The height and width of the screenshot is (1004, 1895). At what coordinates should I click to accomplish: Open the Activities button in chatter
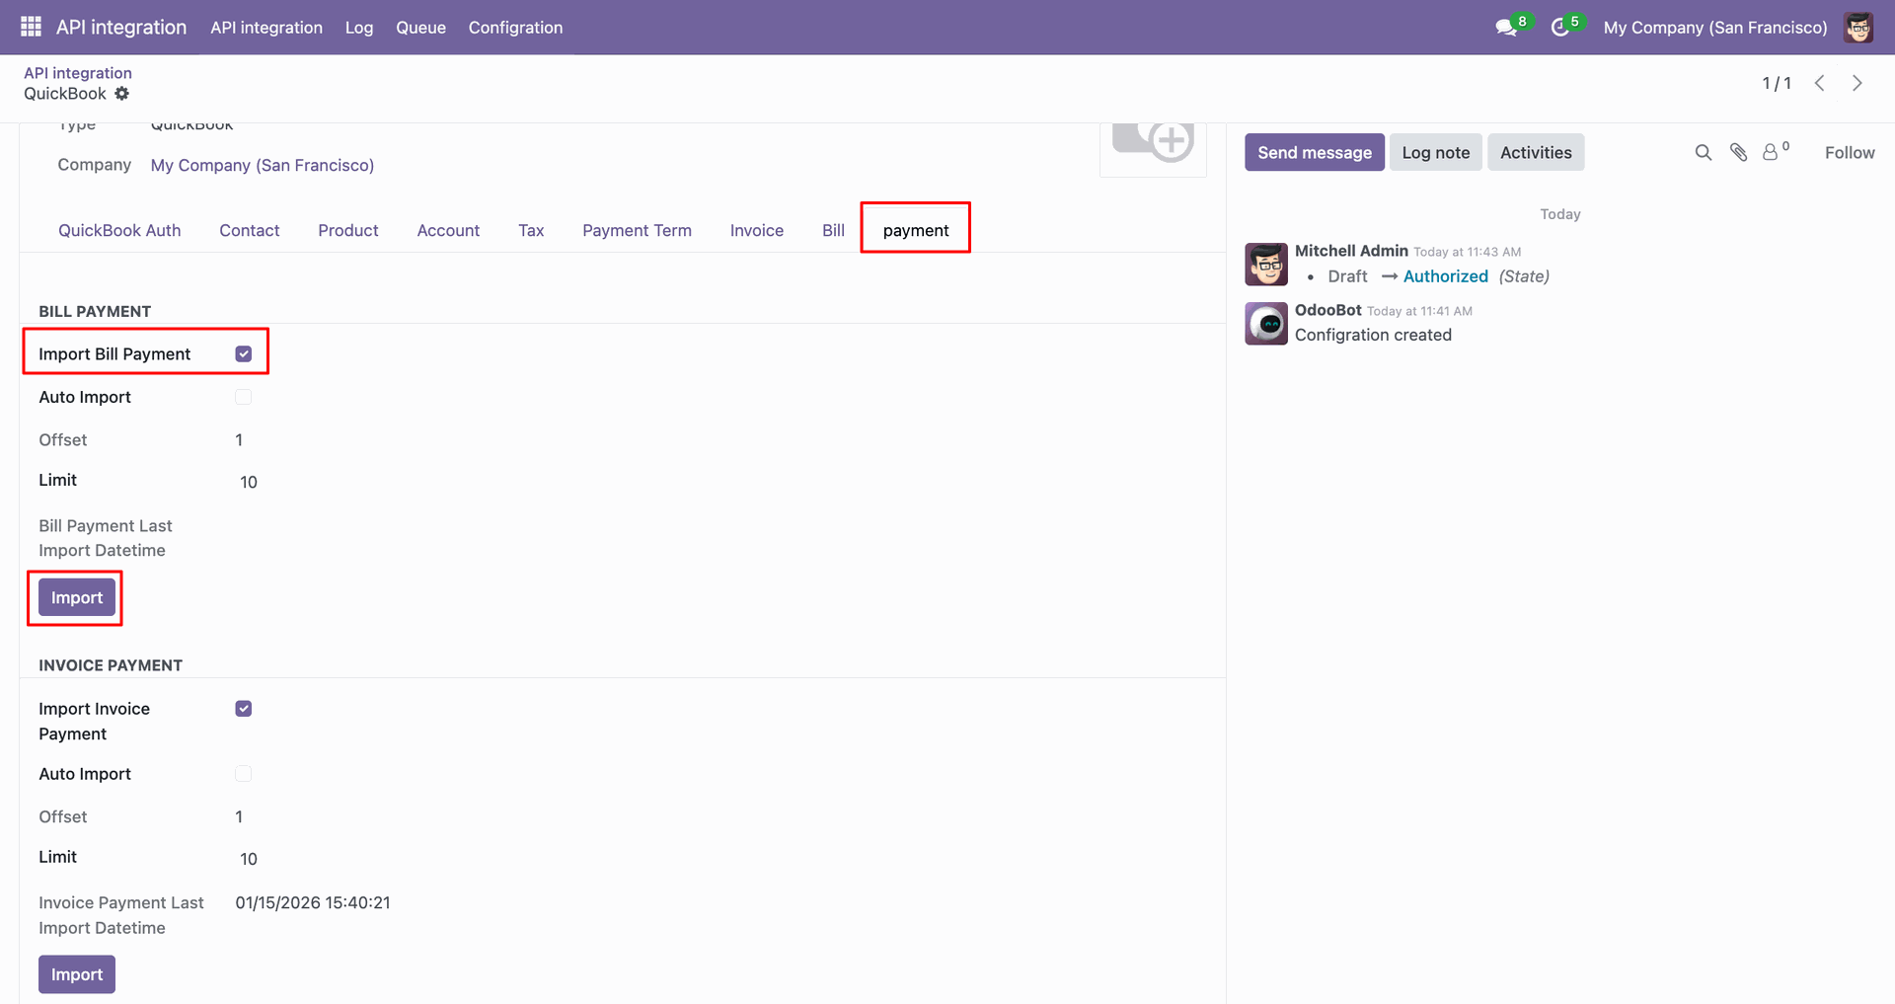pyautogui.click(x=1536, y=152)
